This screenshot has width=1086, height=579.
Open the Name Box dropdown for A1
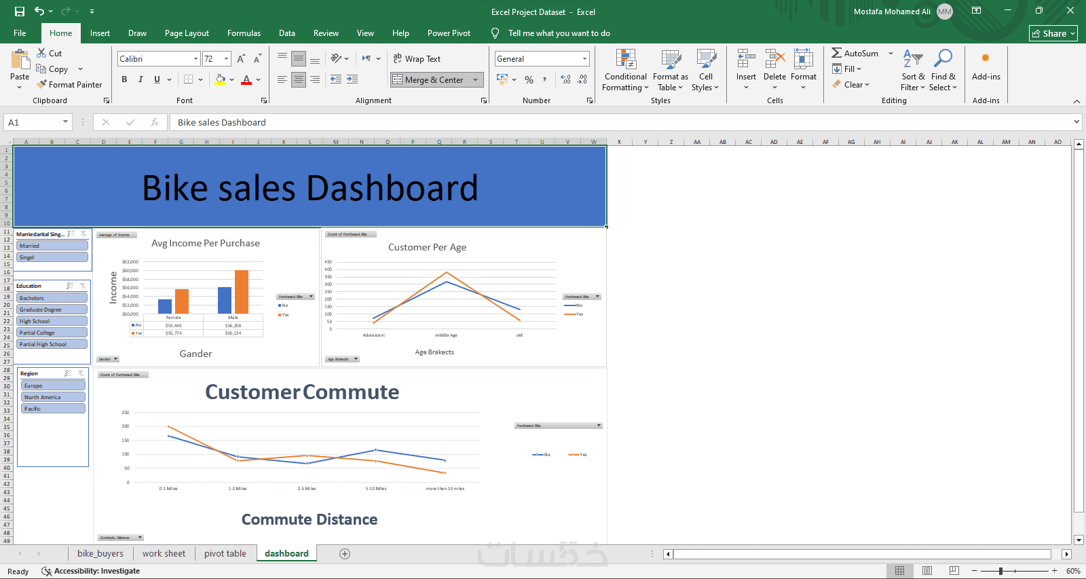65,122
